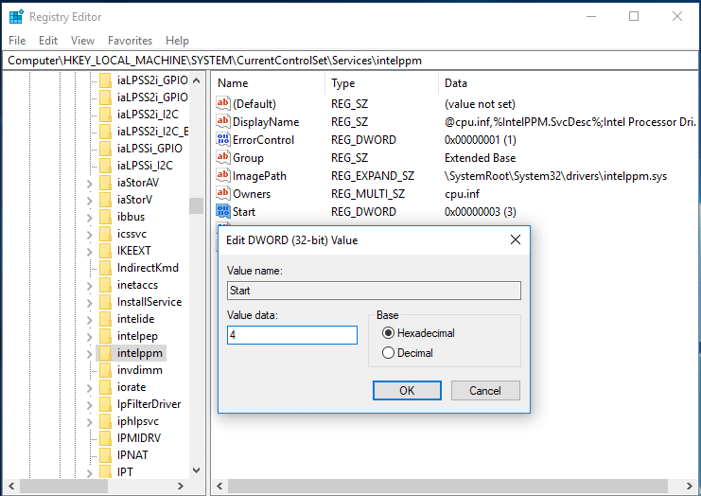Click the 'cpu.inf' data cell
The height and width of the screenshot is (496, 701).
click(462, 194)
